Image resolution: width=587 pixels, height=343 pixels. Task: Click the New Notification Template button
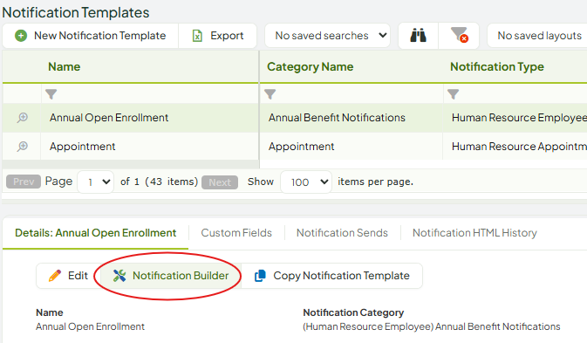click(91, 36)
